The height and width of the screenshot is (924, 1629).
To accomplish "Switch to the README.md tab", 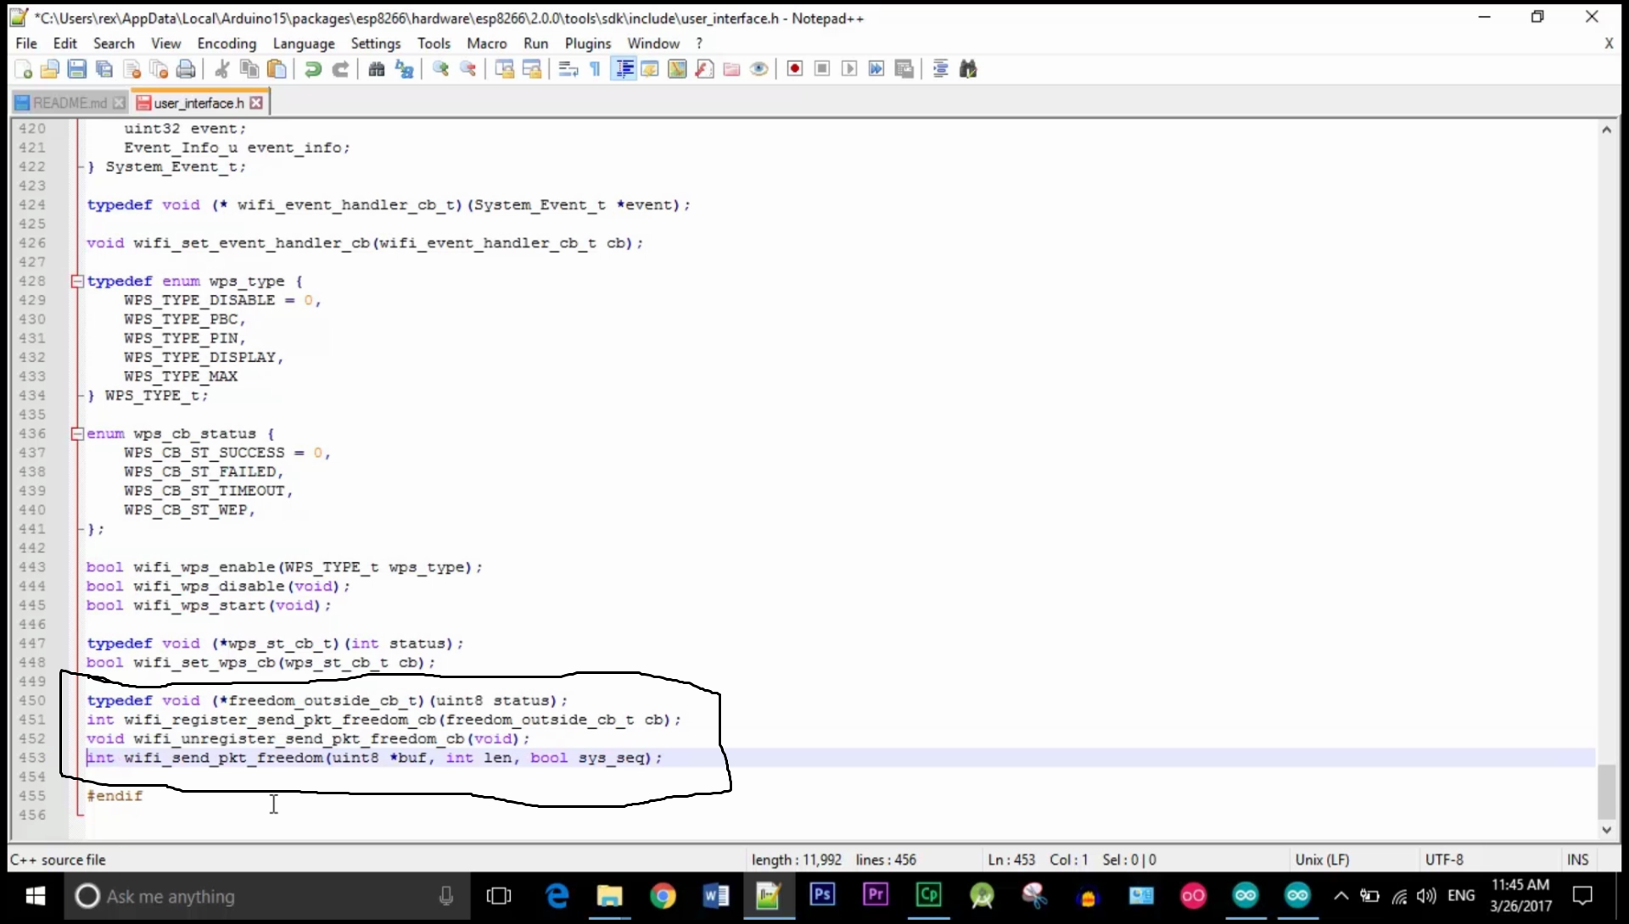I will [x=68, y=102].
